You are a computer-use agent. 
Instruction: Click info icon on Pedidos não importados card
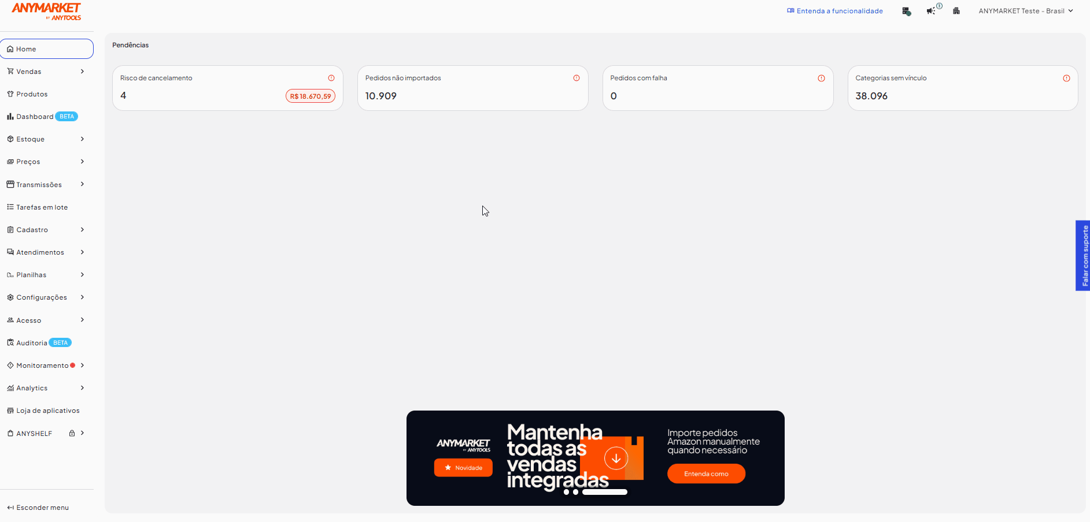click(x=577, y=78)
